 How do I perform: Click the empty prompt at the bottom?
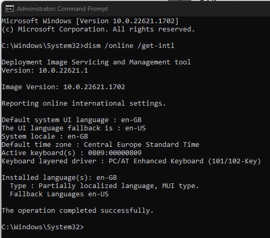point(43,227)
